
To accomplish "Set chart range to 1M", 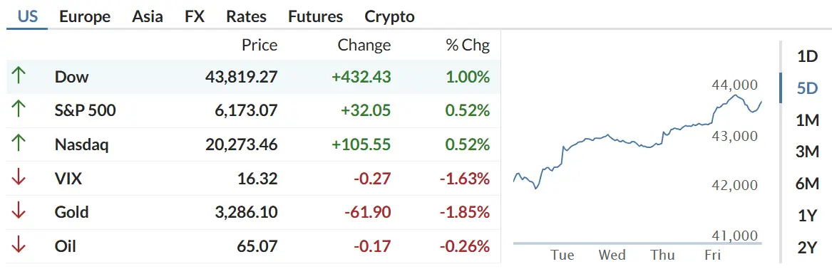I will pos(808,121).
